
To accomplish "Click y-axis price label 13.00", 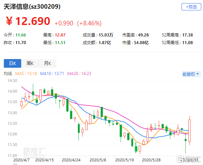I will (12, 113).
